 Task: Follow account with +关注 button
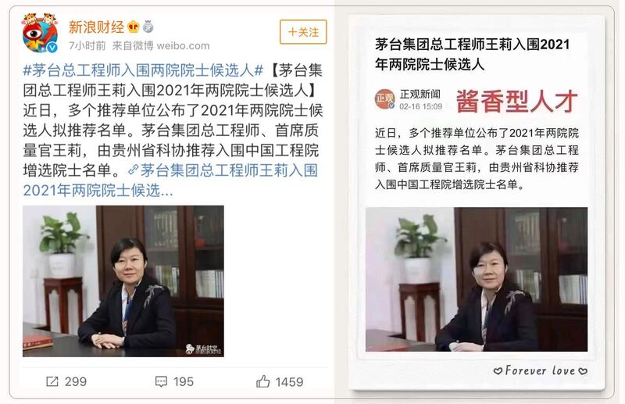tap(303, 32)
